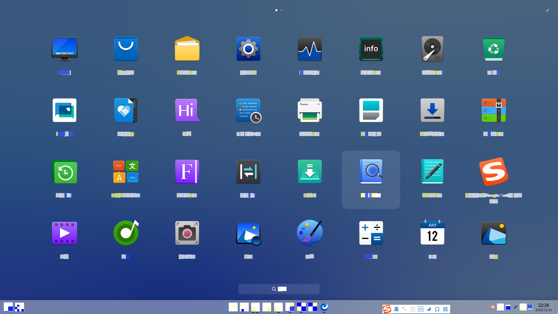Launch the blue heart handshake support icon

point(126,110)
